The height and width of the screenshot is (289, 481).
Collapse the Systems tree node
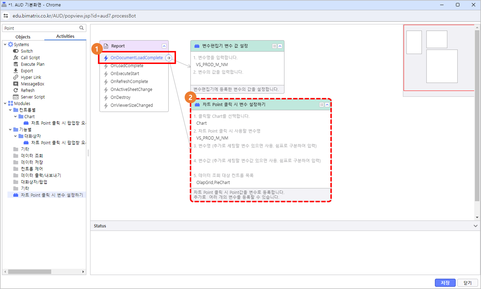coord(5,44)
